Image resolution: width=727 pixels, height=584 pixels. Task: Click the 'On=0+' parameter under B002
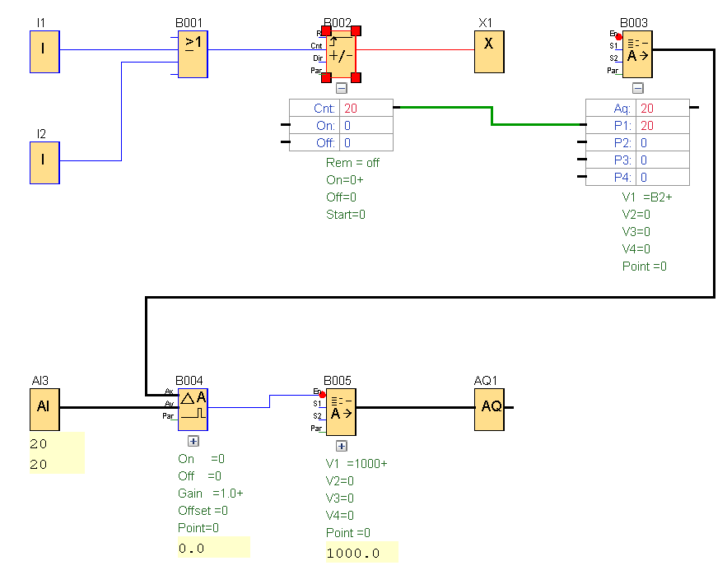coord(344,179)
